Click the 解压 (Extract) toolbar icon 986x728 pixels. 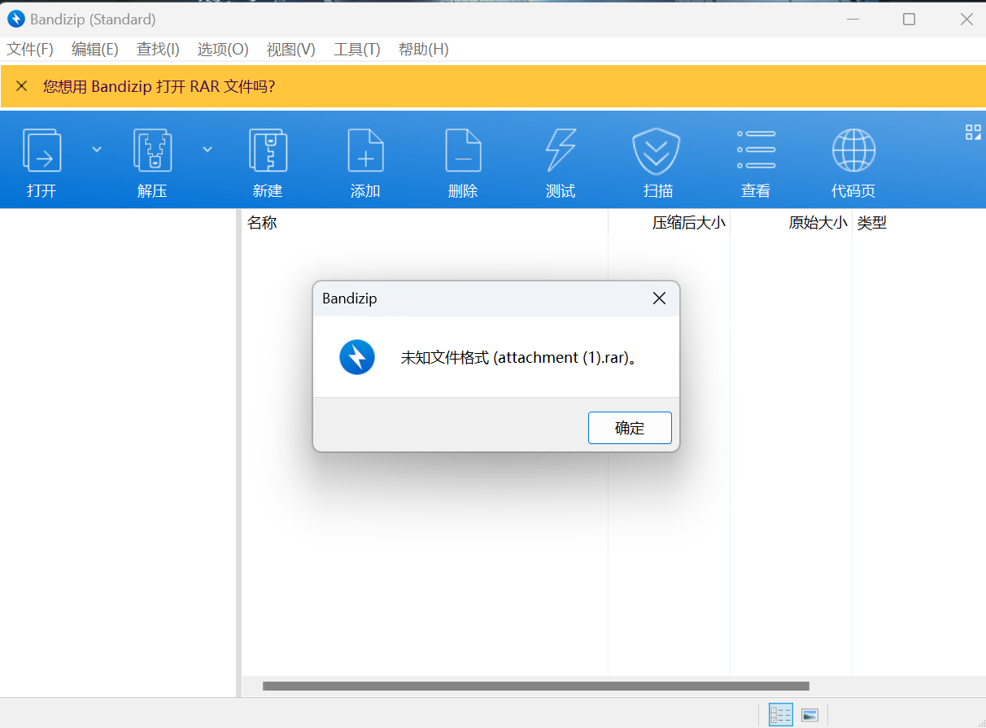pyautogui.click(x=153, y=150)
